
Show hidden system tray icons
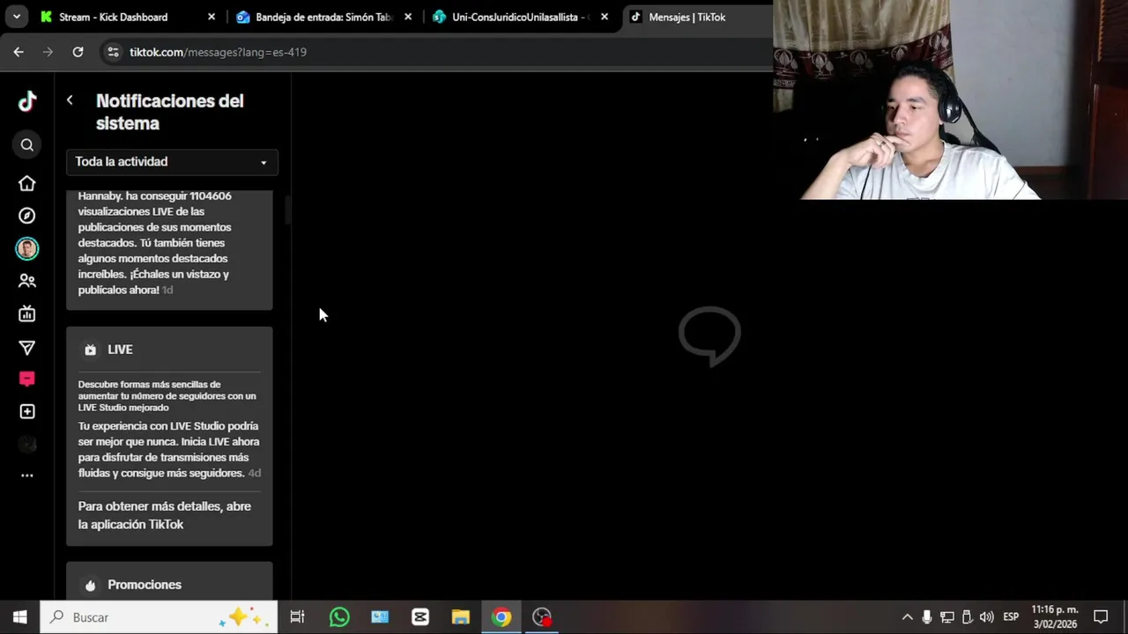pyautogui.click(x=908, y=617)
